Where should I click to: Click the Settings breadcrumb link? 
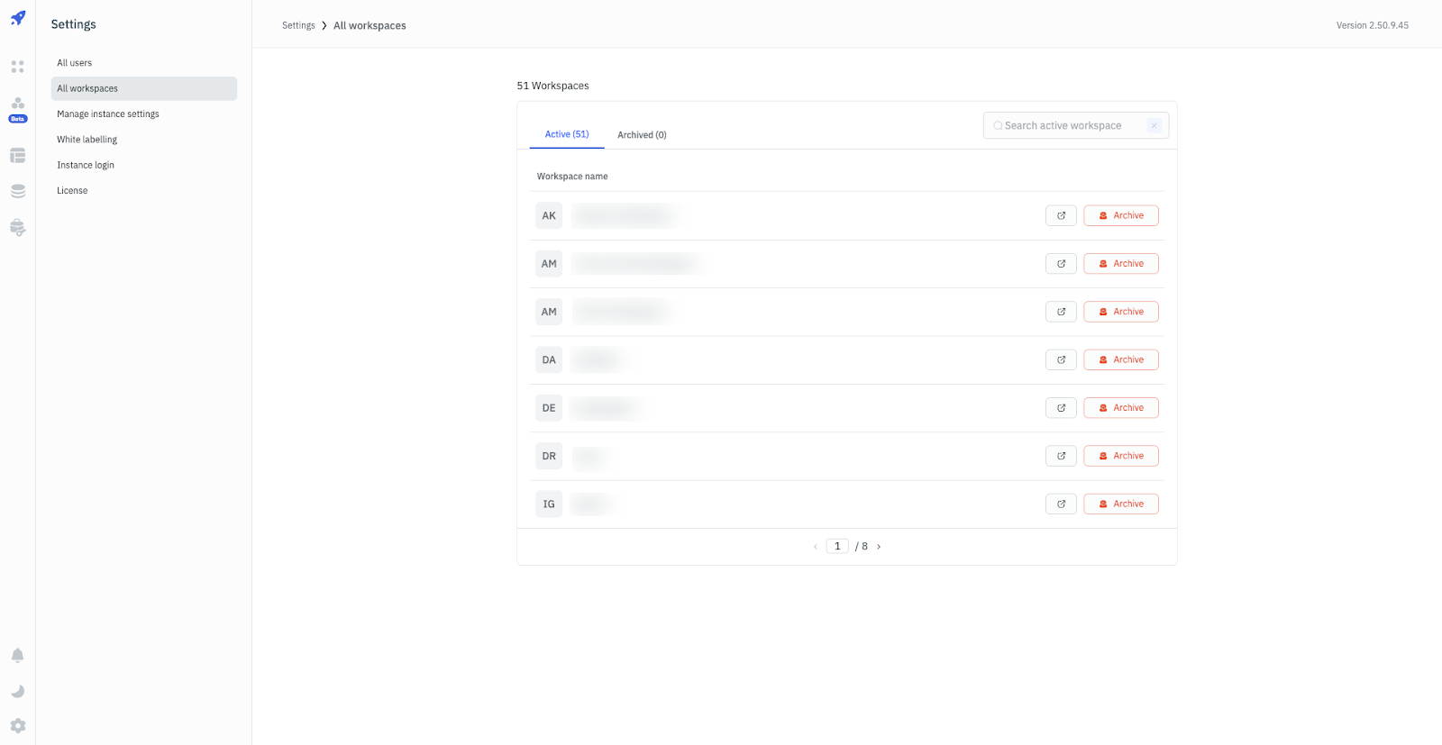[298, 25]
